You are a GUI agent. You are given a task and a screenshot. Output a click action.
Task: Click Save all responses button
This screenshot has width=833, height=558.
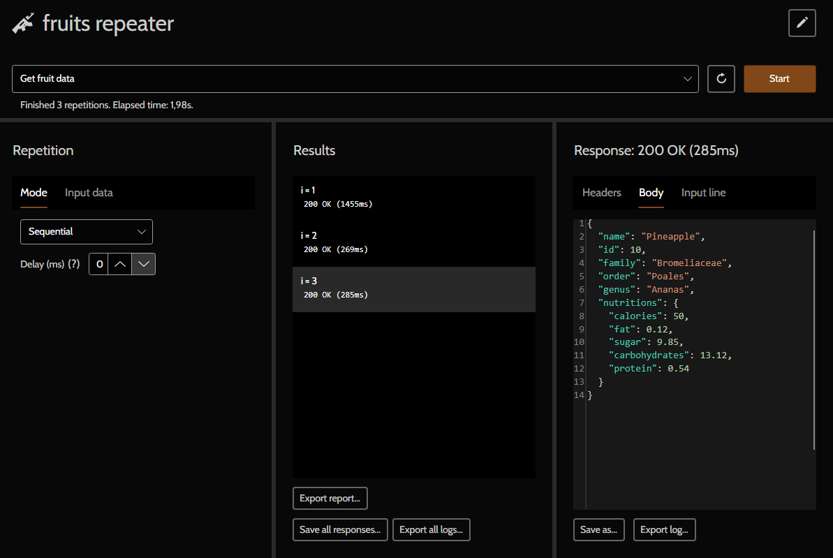[x=339, y=529]
